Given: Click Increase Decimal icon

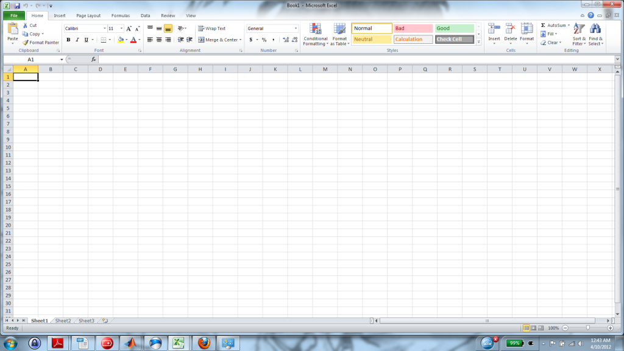Looking at the screenshot, I should [286, 40].
